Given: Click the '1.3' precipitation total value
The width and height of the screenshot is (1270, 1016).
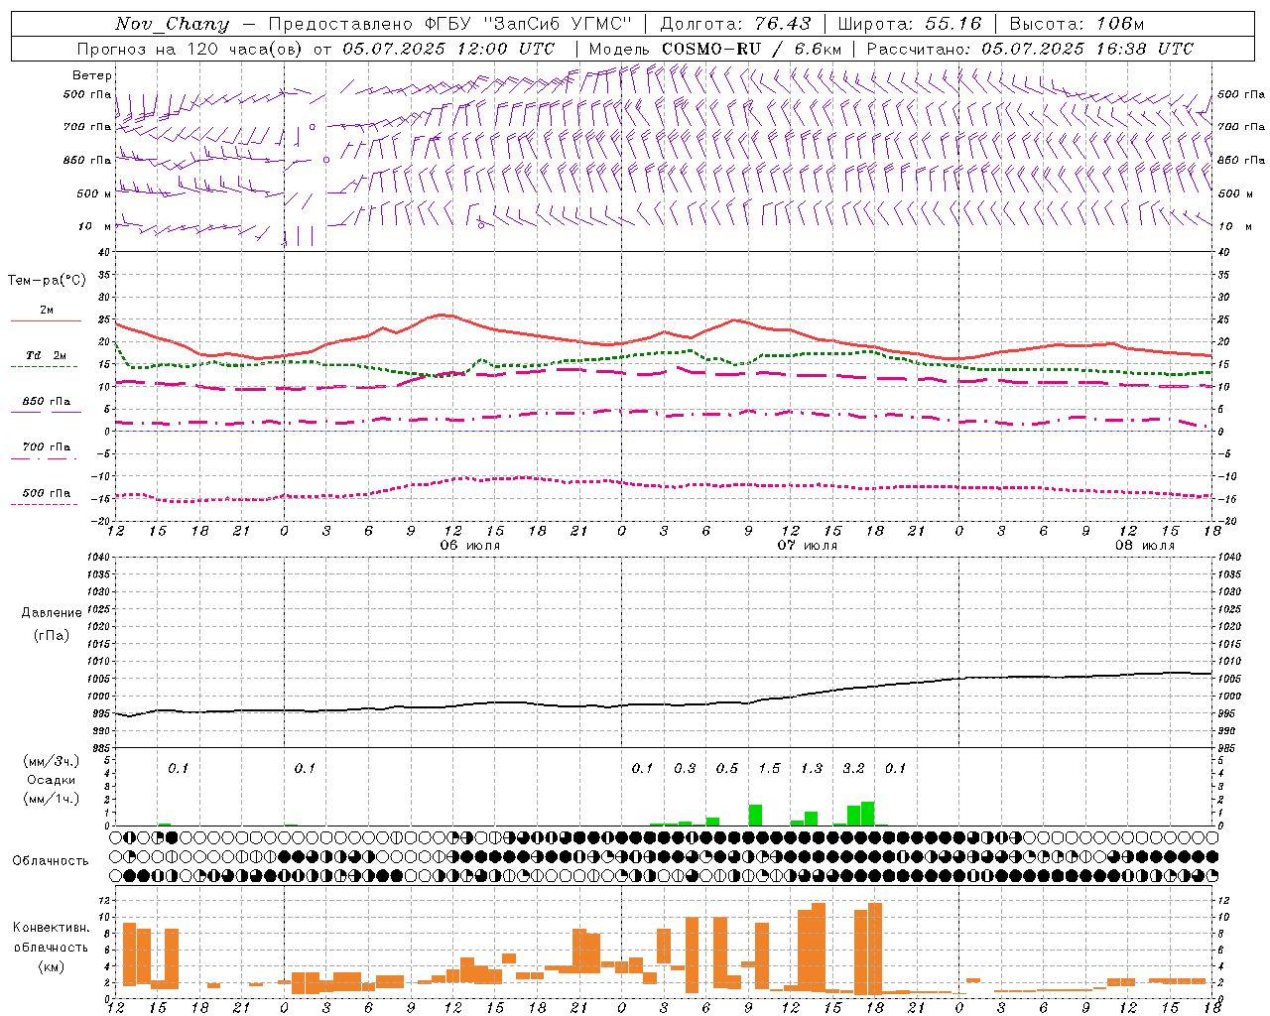Looking at the screenshot, I should [812, 768].
